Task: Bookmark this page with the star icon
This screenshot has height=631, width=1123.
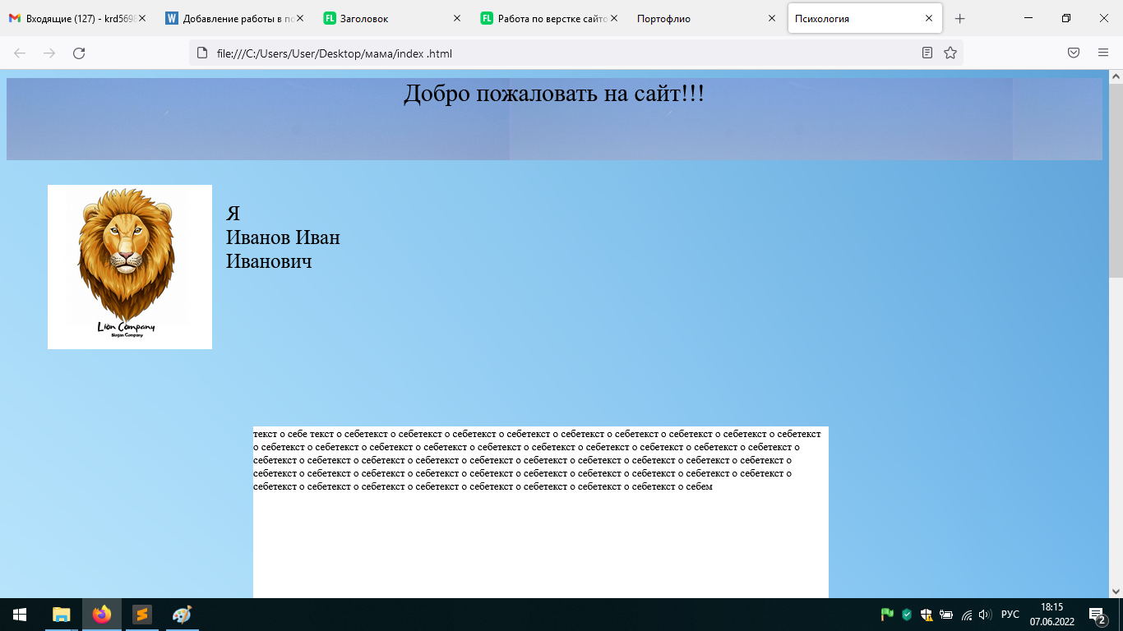Action: pos(950,53)
